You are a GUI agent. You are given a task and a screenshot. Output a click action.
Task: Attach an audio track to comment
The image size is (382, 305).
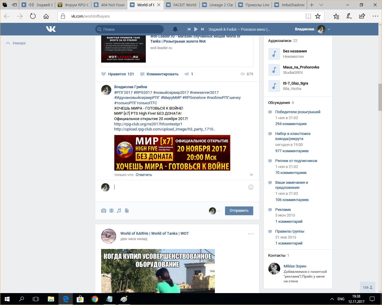119,211
